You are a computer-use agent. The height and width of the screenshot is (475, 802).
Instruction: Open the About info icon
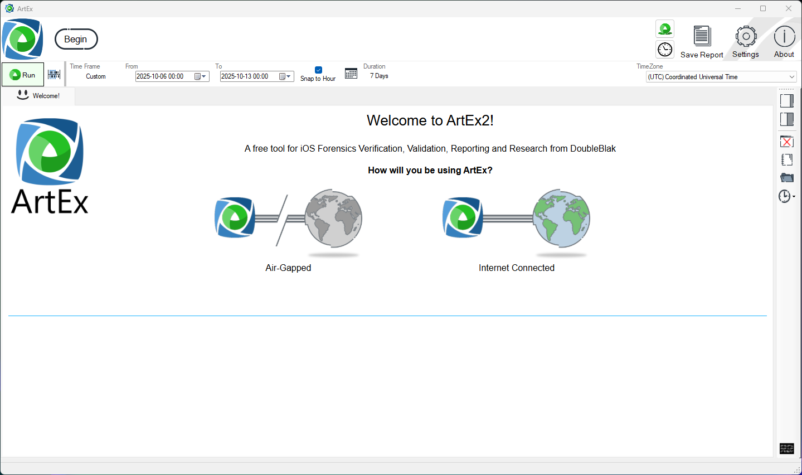click(784, 37)
